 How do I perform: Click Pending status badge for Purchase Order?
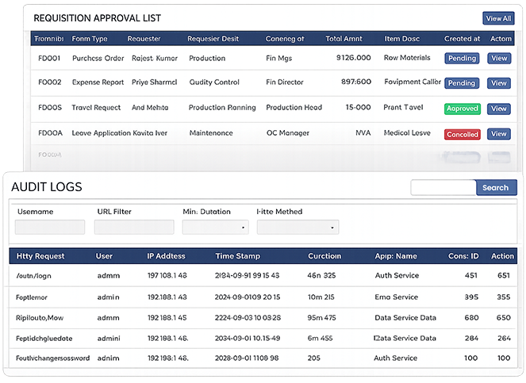click(x=462, y=58)
